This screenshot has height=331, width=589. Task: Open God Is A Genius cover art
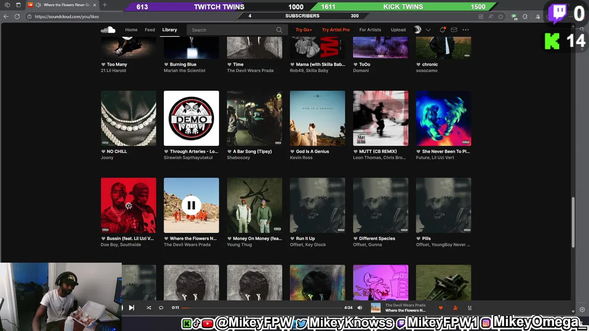coord(318,118)
